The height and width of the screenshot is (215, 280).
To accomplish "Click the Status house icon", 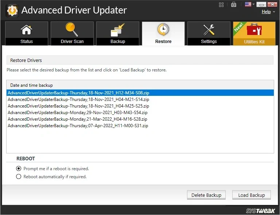I will pyautogui.click(x=26, y=30).
